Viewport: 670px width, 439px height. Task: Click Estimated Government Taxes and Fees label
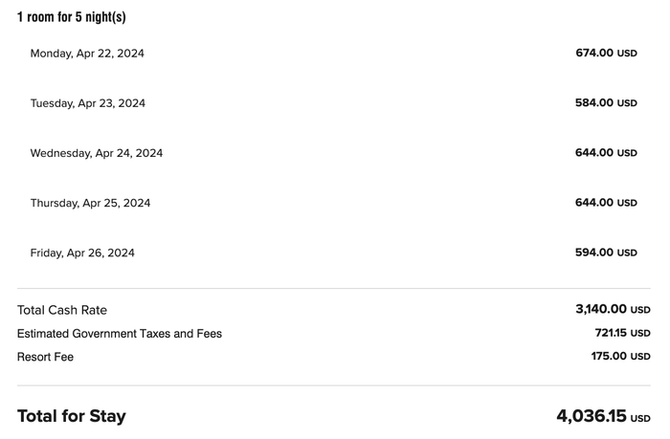click(120, 334)
